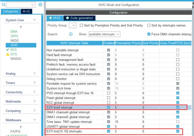
Task: Open the Priority Group dropdown
Action: 73,26
